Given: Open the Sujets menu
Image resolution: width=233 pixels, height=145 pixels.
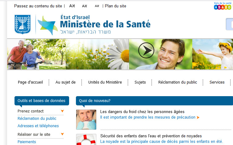Looking at the screenshot, I should 140,82.
